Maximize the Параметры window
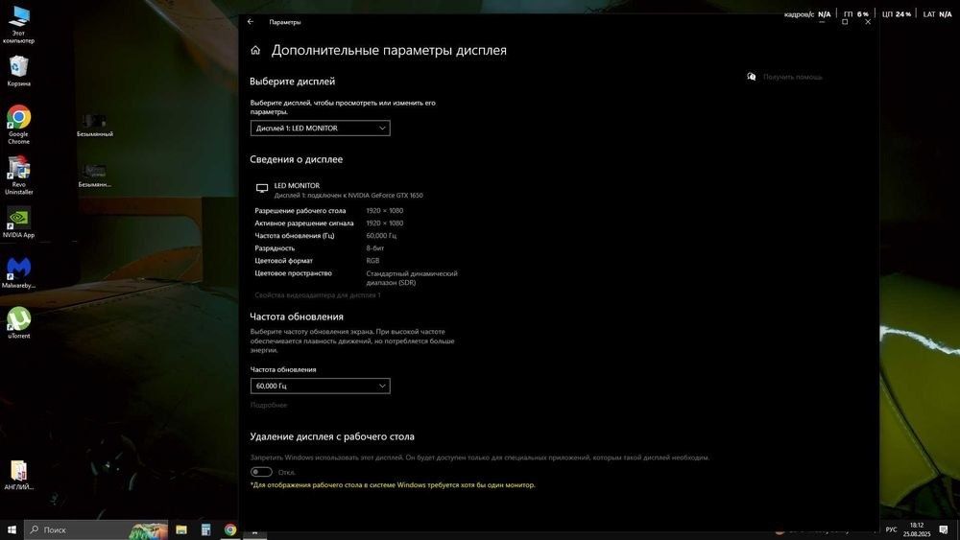This screenshot has height=540, width=960. click(x=845, y=22)
